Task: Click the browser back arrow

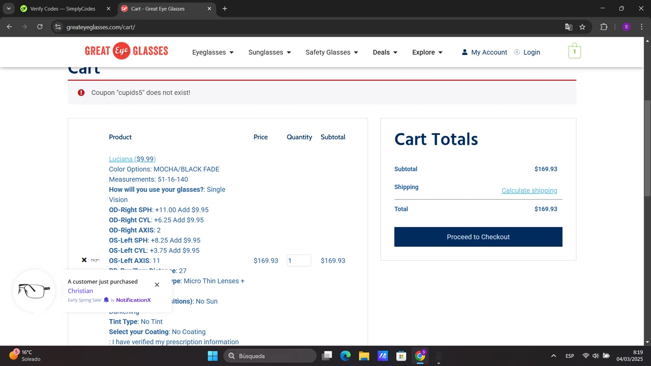Action: pos(9,27)
